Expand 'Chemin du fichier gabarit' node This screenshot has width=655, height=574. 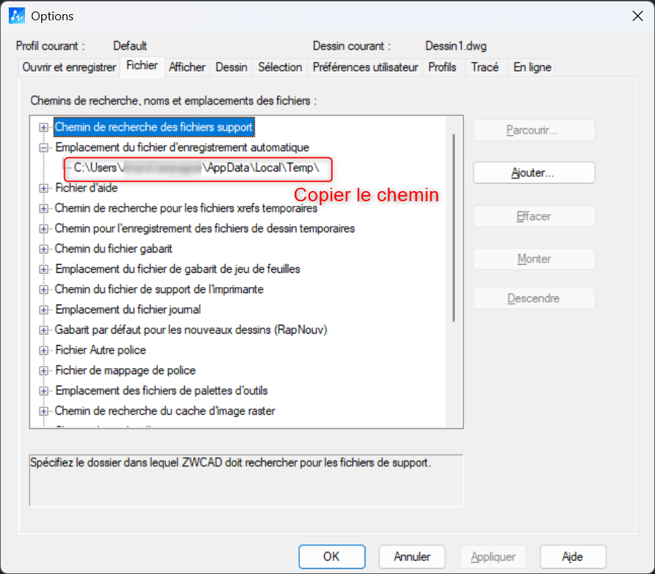coord(44,249)
